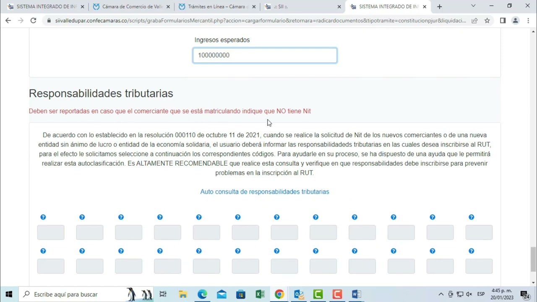Open Word from the taskbar
This screenshot has height=302, width=537.
point(357,294)
